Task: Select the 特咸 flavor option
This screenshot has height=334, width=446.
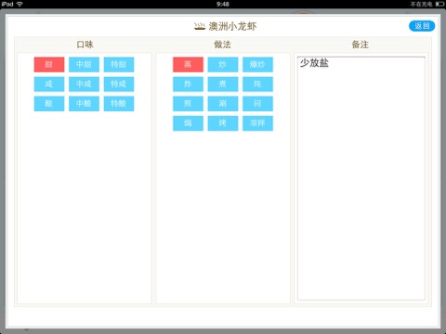Action: tap(119, 83)
